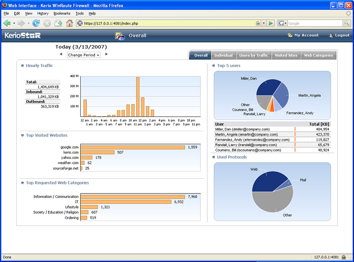Go to the previous period arrow

coord(61,54)
